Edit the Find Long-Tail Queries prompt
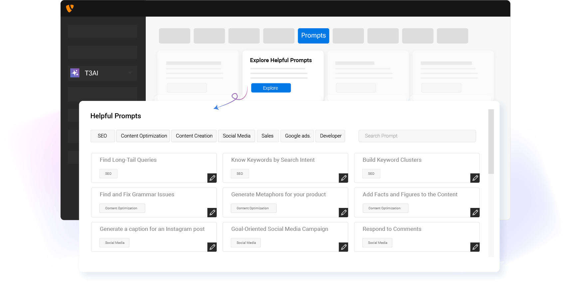Image resolution: width=567 pixels, height=285 pixels. coord(212,178)
